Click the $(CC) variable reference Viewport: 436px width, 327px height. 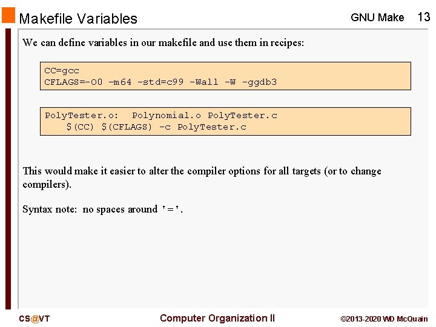(80, 127)
